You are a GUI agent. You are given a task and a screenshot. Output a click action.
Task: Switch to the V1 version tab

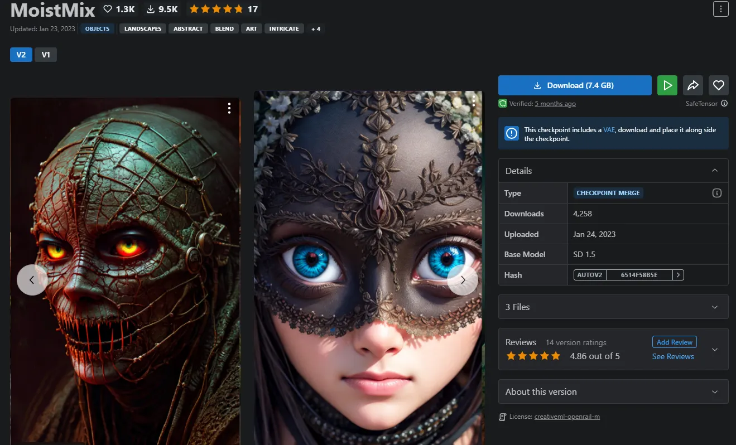(x=46, y=55)
